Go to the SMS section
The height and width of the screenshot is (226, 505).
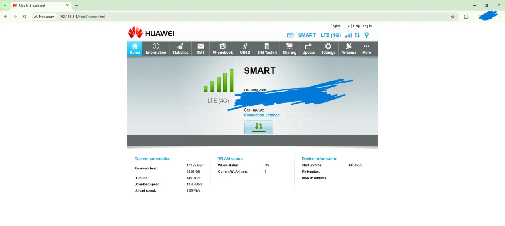[x=201, y=49]
